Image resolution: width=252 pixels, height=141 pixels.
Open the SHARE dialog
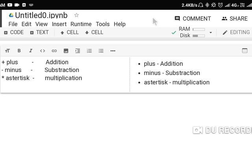point(235,18)
